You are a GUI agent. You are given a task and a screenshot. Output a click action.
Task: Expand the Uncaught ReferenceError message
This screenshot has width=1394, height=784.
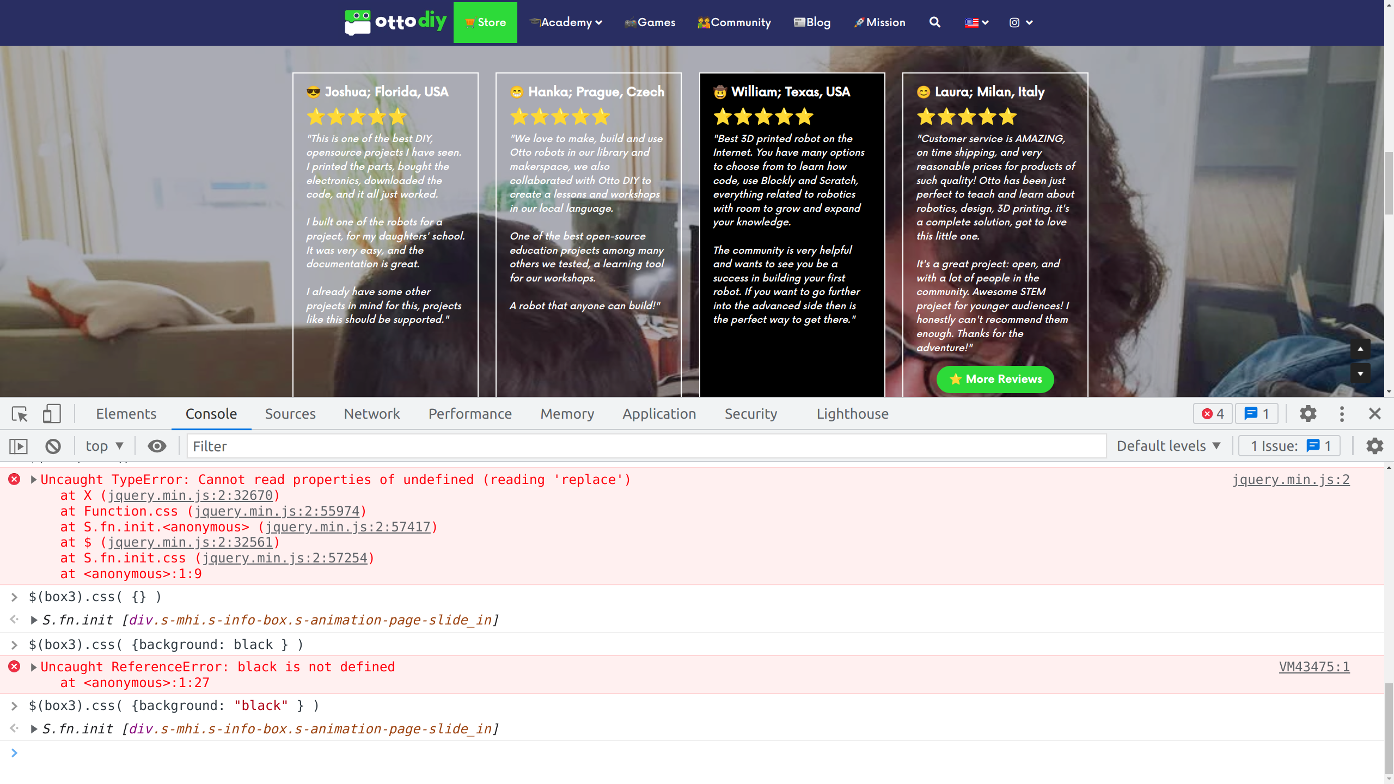[x=34, y=667]
